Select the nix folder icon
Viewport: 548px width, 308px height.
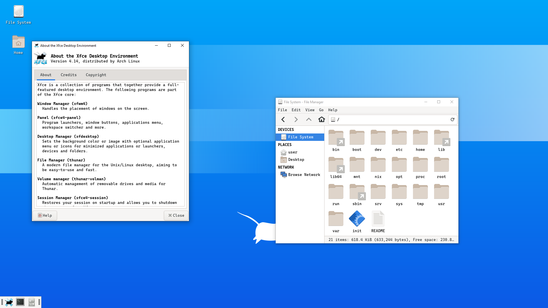coord(378,165)
